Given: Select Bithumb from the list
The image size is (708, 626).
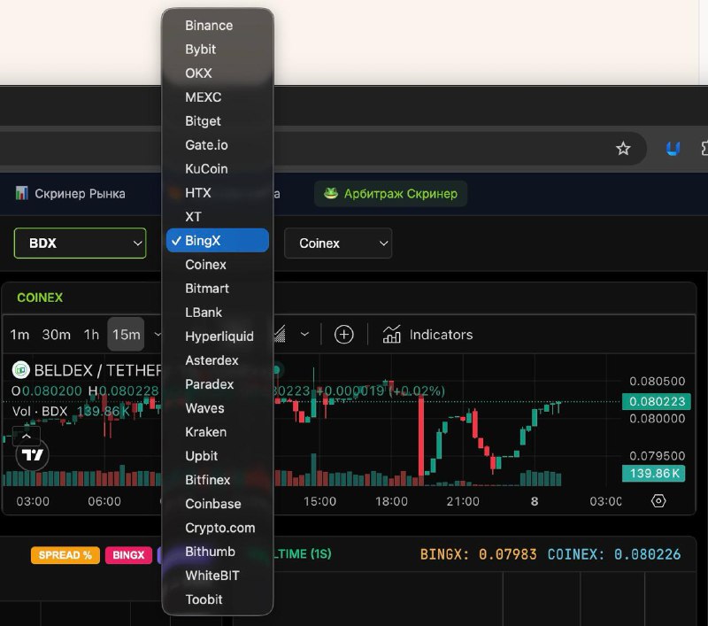Looking at the screenshot, I should point(217,552).
